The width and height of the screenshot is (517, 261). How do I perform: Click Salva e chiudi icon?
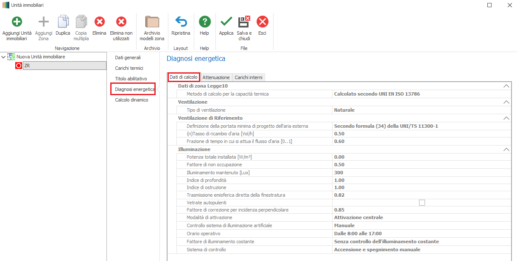[x=244, y=22]
